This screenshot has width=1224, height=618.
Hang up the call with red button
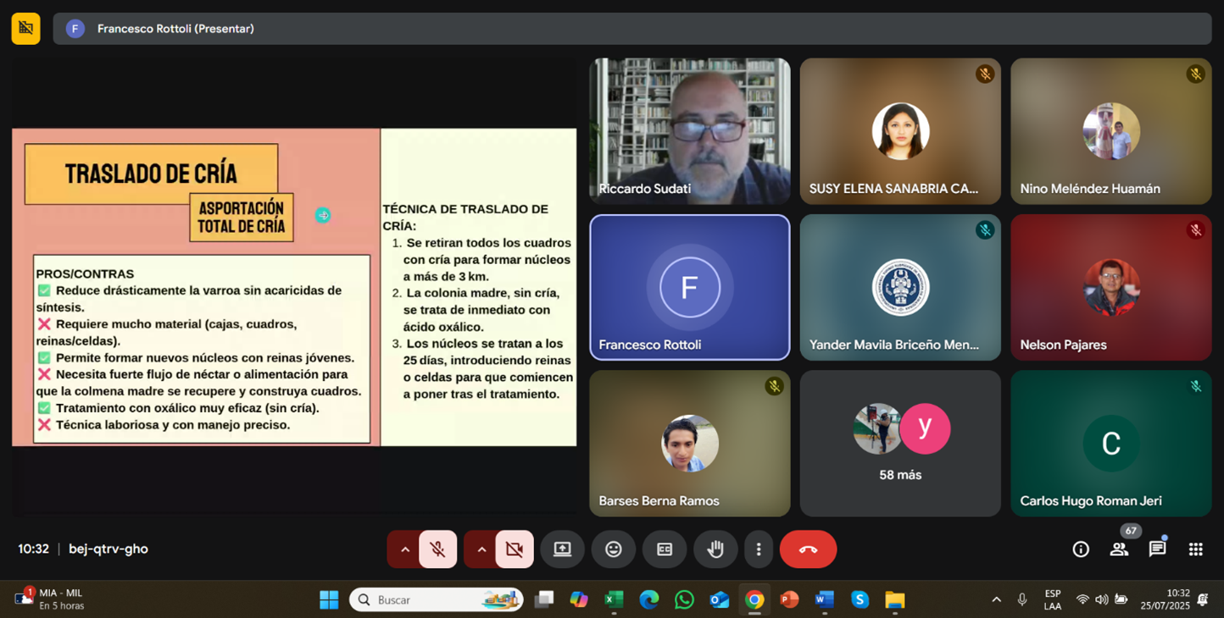click(x=808, y=549)
